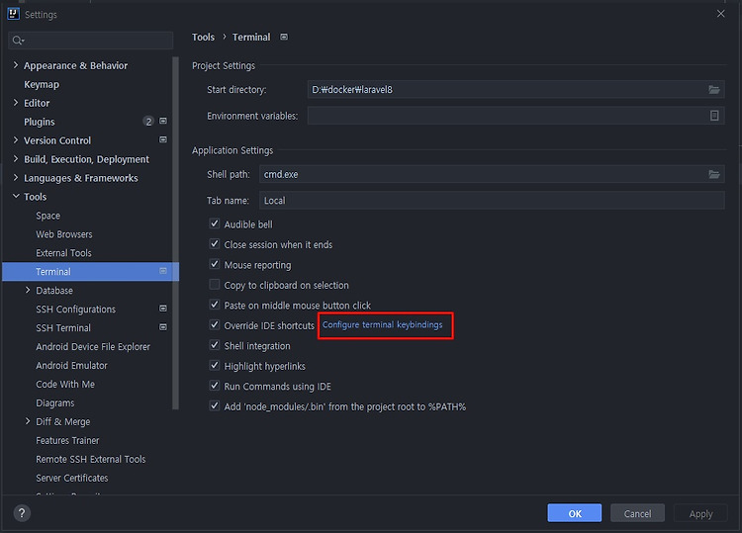This screenshot has height=533, width=742.
Task: Click the project-level icon next to Version Control
Action: [x=163, y=140]
